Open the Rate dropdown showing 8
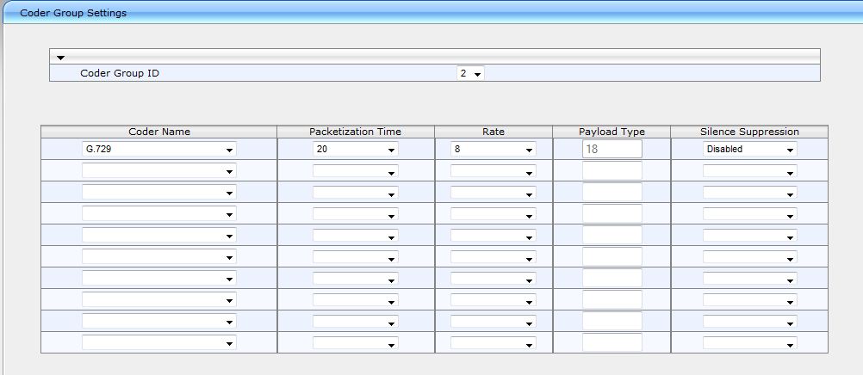This screenshot has width=863, height=375. pos(493,150)
